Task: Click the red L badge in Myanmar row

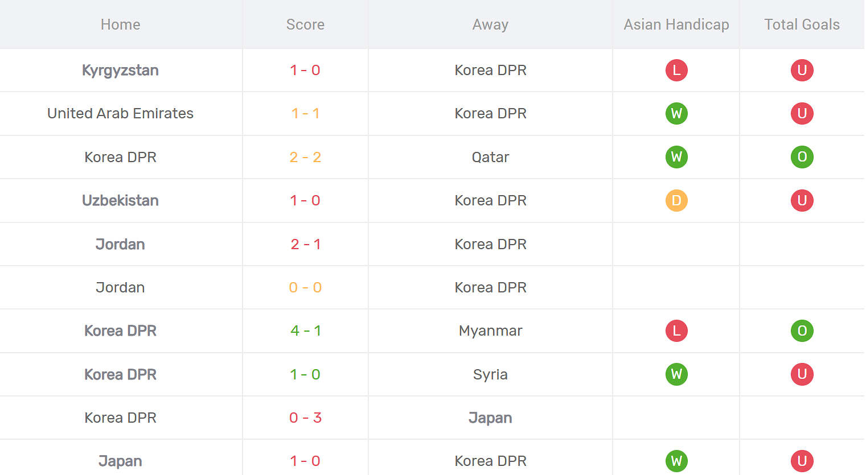Action: pos(676,331)
